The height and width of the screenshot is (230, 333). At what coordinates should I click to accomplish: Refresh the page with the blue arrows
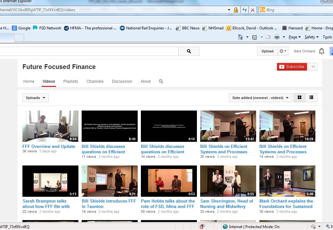[245, 10]
